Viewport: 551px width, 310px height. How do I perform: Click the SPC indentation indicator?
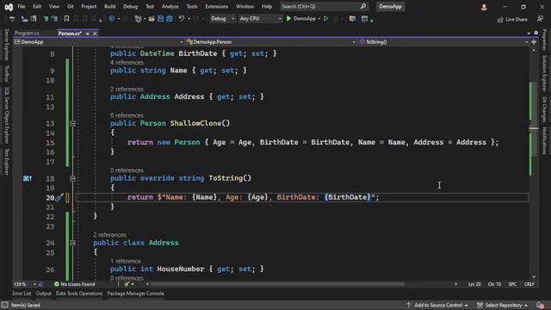point(512,284)
